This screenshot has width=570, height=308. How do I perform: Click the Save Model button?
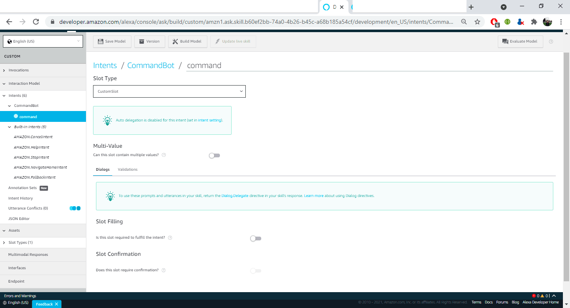coord(112,41)
